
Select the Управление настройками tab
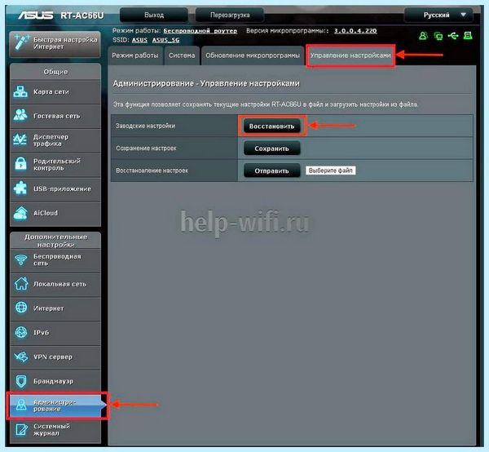coord(350,55)
